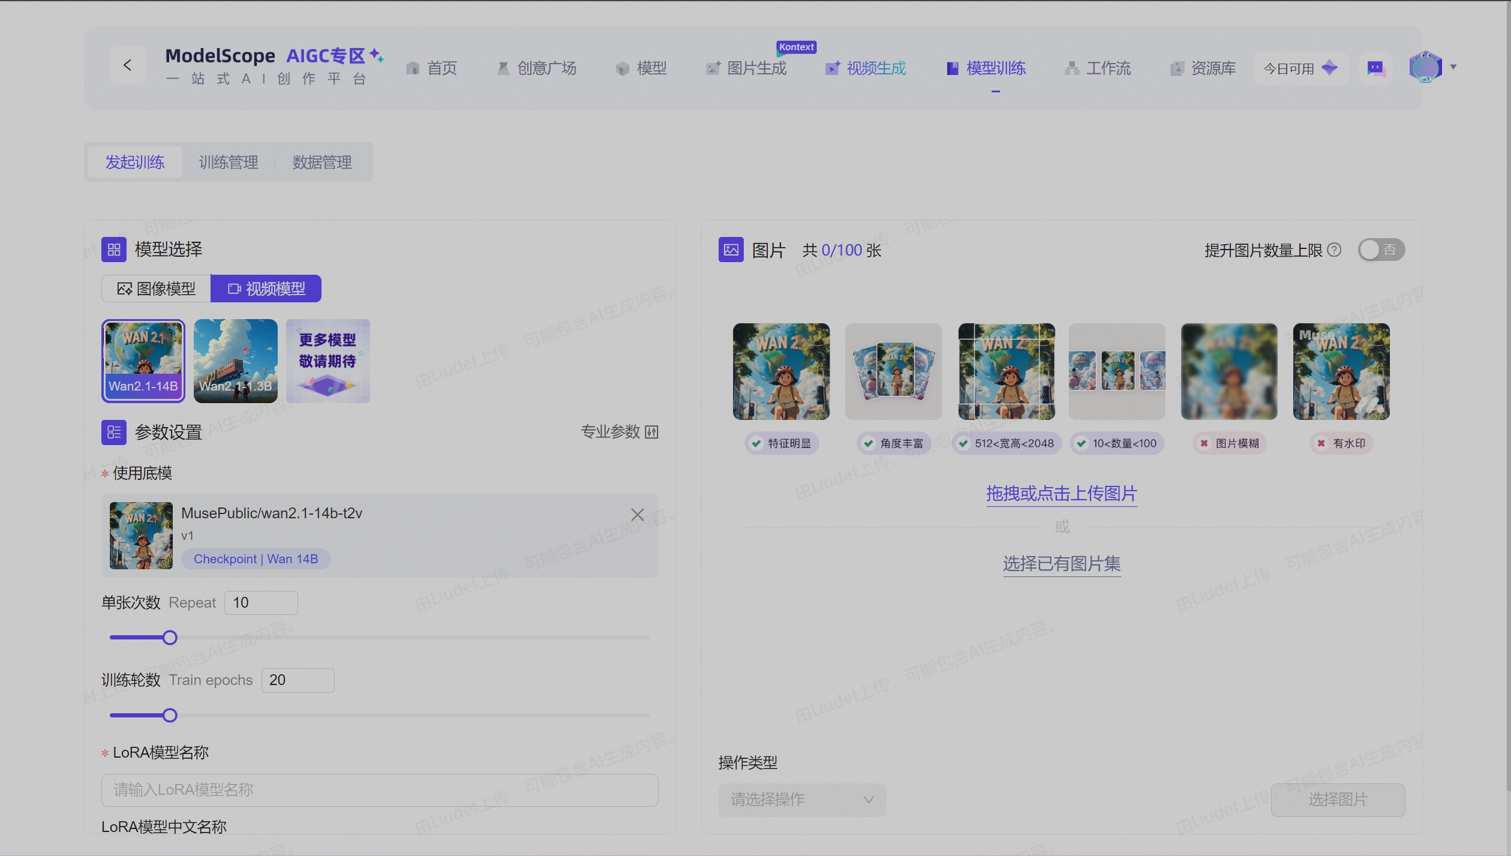The width and height of the screenshot is (1511, 856).
Task: Click the back arrow in the header
Action: pyautogui.click(x=128, y=64)
